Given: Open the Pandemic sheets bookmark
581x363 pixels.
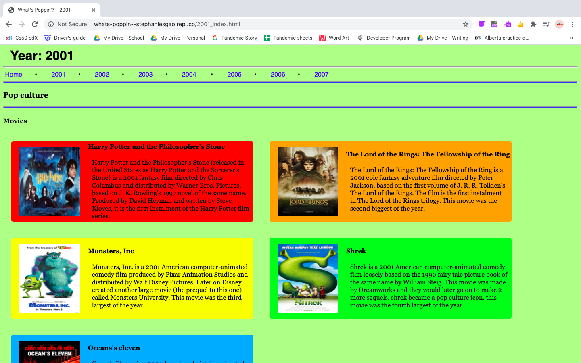Looking at the screenshot, I should point(288,38).
